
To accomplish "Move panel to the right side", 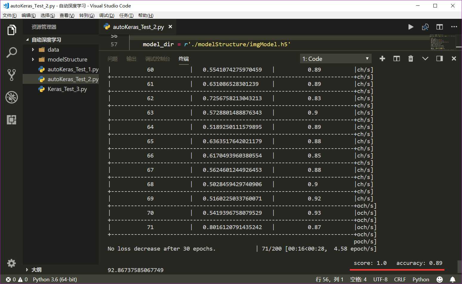I will tap(439, 58).
